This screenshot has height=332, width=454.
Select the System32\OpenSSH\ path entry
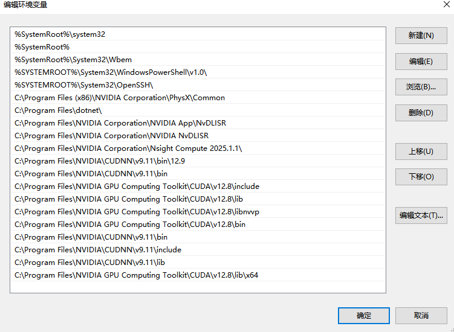point(198,85)
